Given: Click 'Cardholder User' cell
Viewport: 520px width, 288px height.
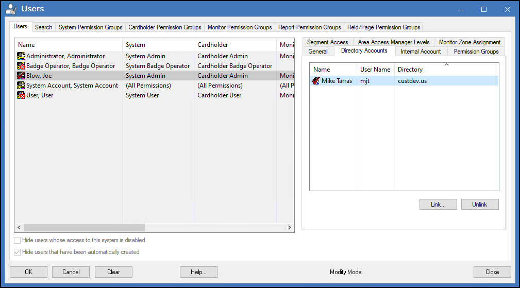Looking at the screenshot, I should pyautogui.click(x=219, y=95).
